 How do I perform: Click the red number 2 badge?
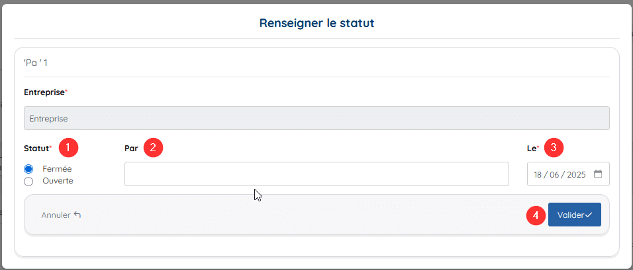153,148
